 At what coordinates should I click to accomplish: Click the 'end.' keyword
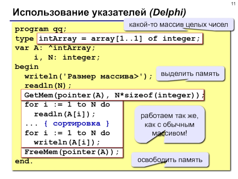(24, 161)
